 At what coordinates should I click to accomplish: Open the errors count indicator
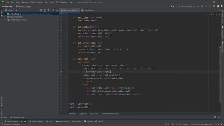[208, 14]
